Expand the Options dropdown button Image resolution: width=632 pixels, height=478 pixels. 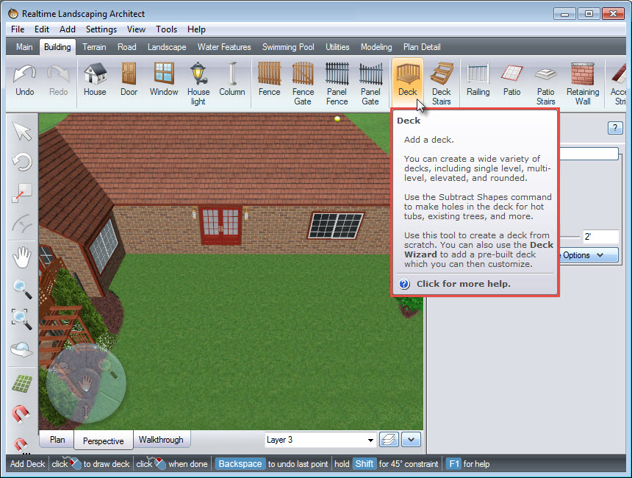pyautogui.click(x=589, y=255)
